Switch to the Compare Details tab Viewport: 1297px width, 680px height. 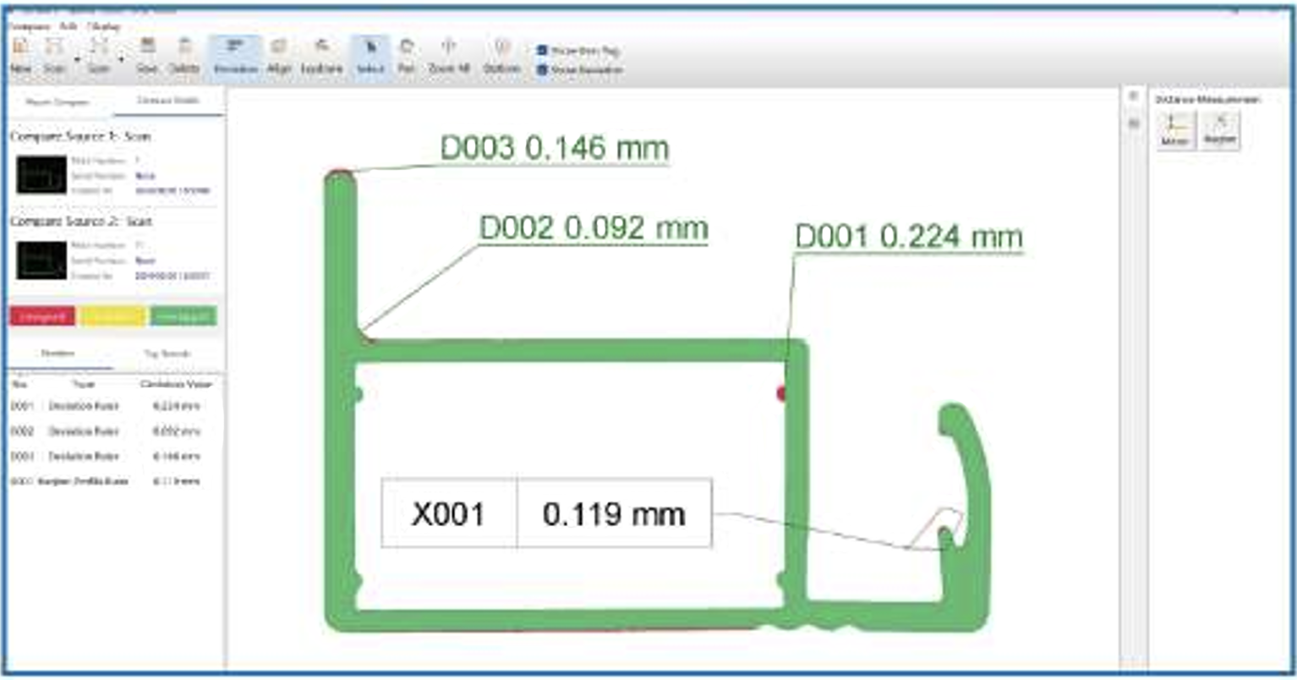(168, 101)
